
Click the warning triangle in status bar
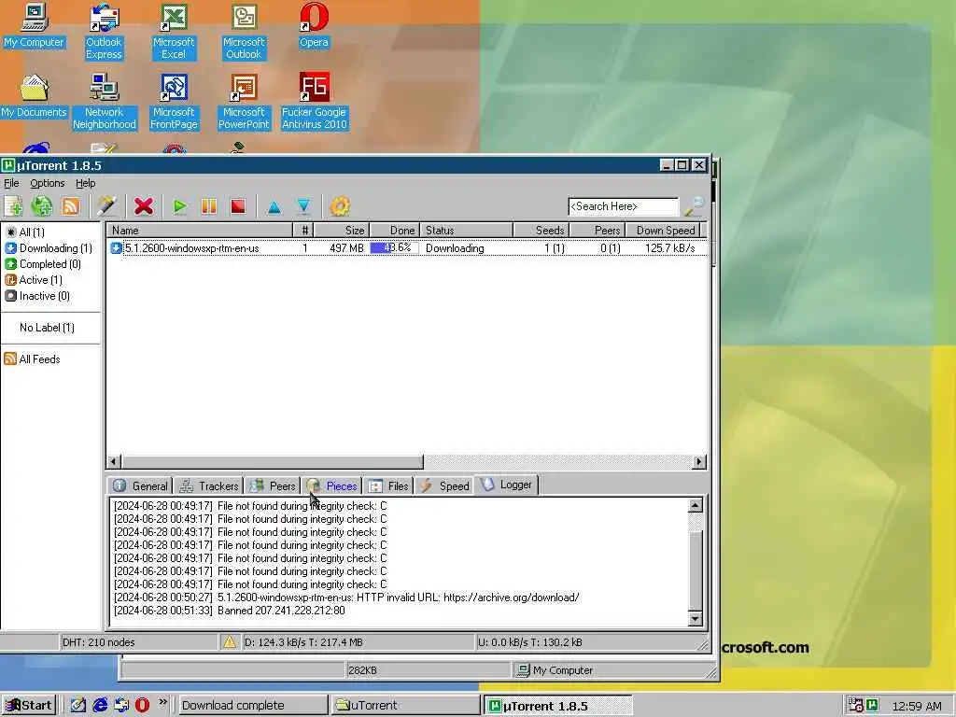coord(230,641)
